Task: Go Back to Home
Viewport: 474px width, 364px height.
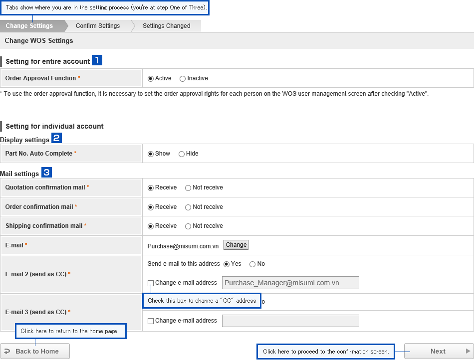Action: pos(35,351)
